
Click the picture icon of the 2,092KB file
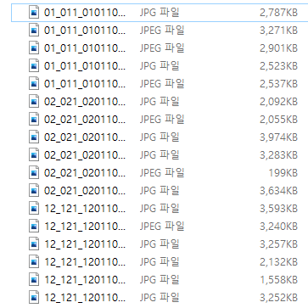click(34, 102)
